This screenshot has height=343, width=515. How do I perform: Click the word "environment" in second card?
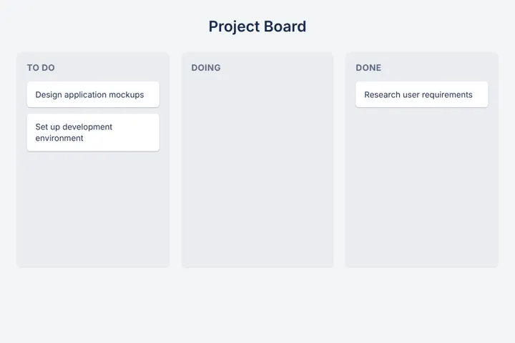point(59,138)
